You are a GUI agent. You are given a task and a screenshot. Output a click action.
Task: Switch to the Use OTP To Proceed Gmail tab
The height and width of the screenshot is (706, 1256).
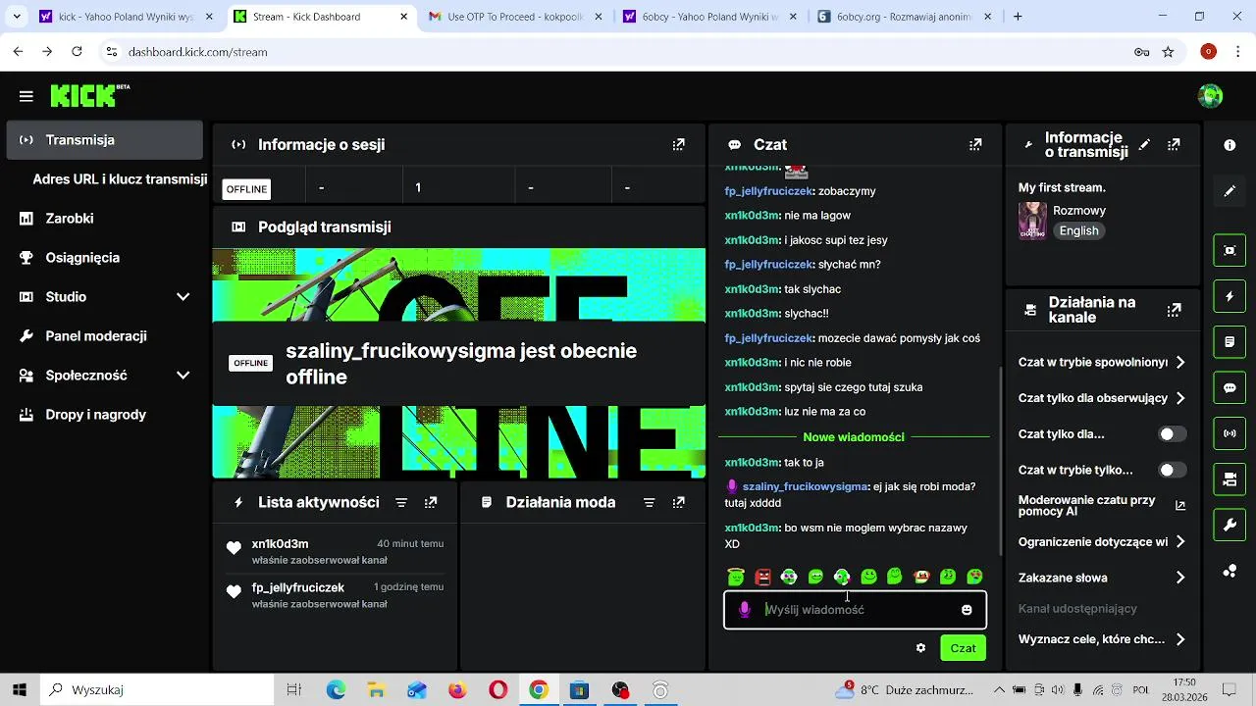pos(515,17)
